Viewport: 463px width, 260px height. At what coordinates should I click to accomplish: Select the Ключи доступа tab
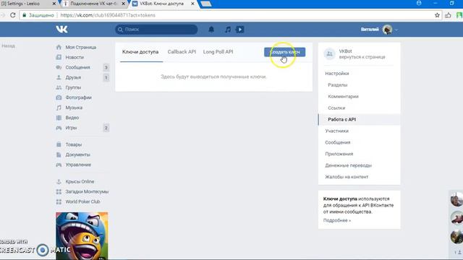point(140,52)
